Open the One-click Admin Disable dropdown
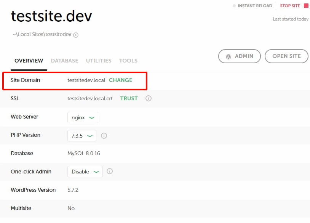This screenshot has height=223, width=310. click(85, 172)
